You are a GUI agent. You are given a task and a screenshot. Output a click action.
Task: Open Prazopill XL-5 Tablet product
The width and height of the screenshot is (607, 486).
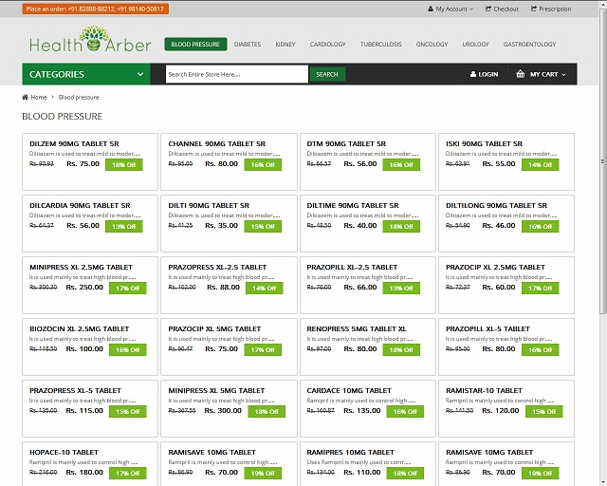[x=487, y=328]
